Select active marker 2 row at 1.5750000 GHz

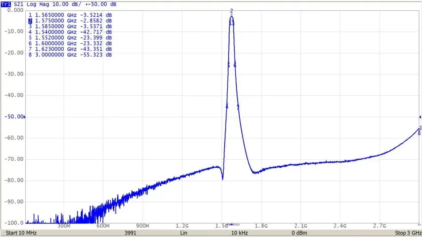tap(70, 21)
